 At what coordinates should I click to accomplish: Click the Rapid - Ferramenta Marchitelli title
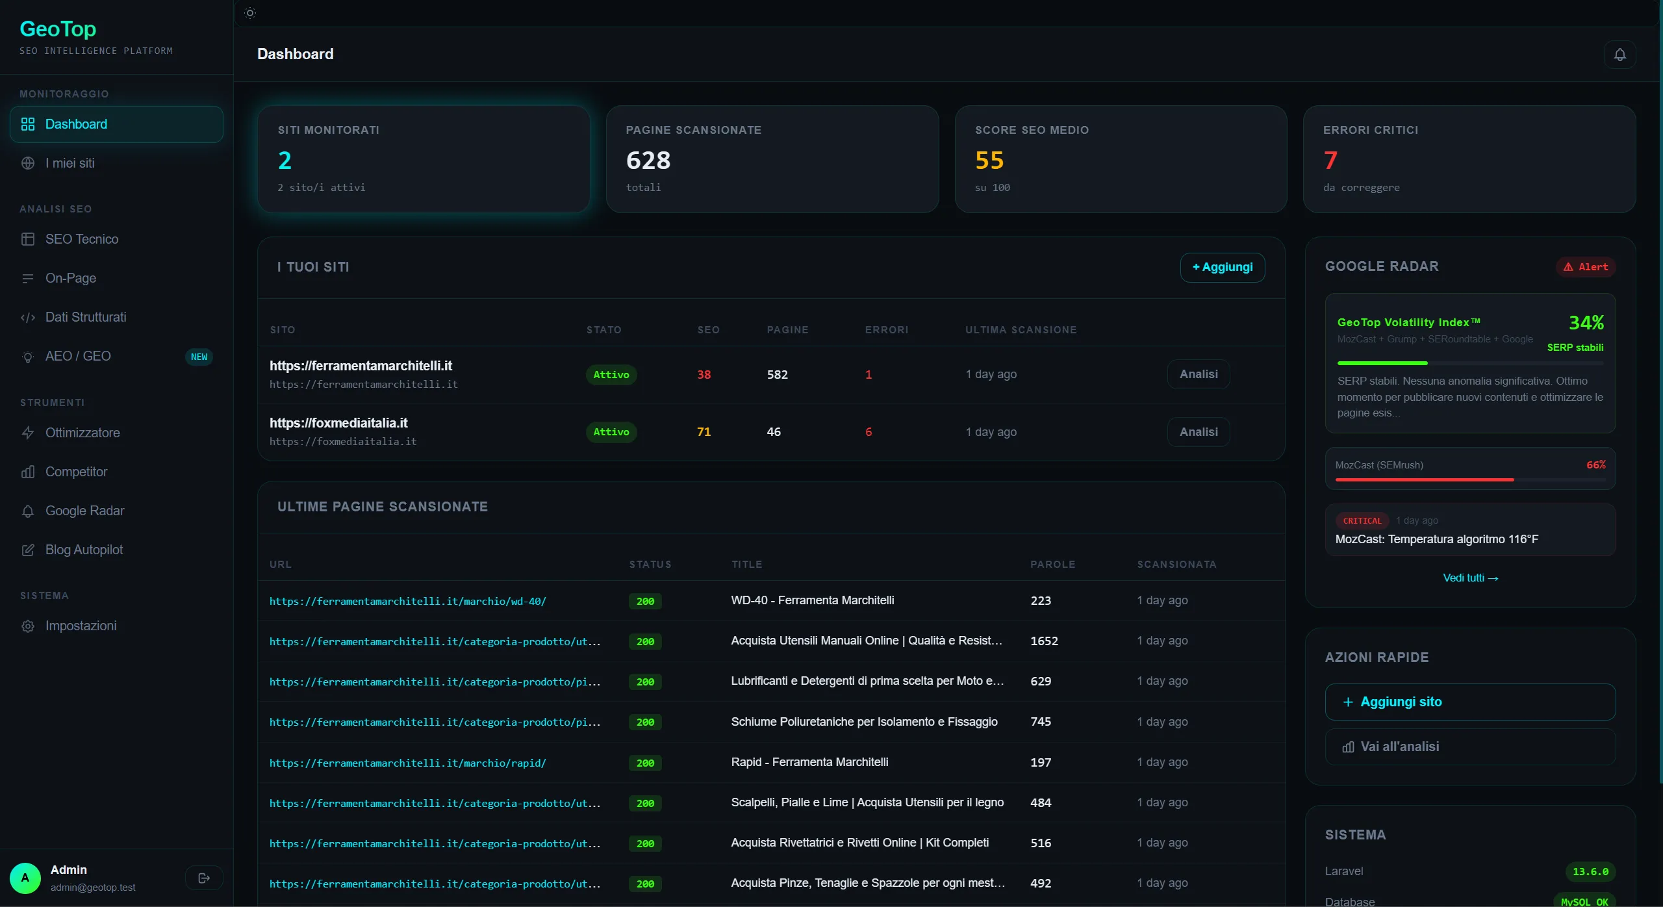(x=809, y=761)
